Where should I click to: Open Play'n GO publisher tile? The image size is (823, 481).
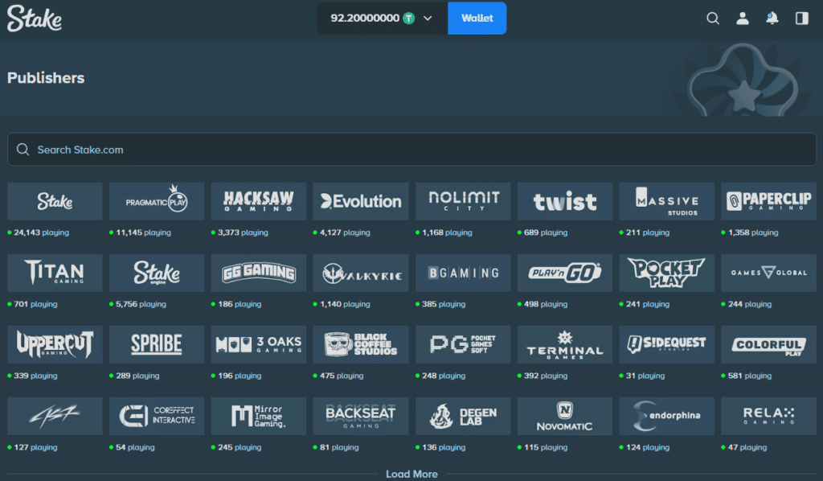[565, 273]
